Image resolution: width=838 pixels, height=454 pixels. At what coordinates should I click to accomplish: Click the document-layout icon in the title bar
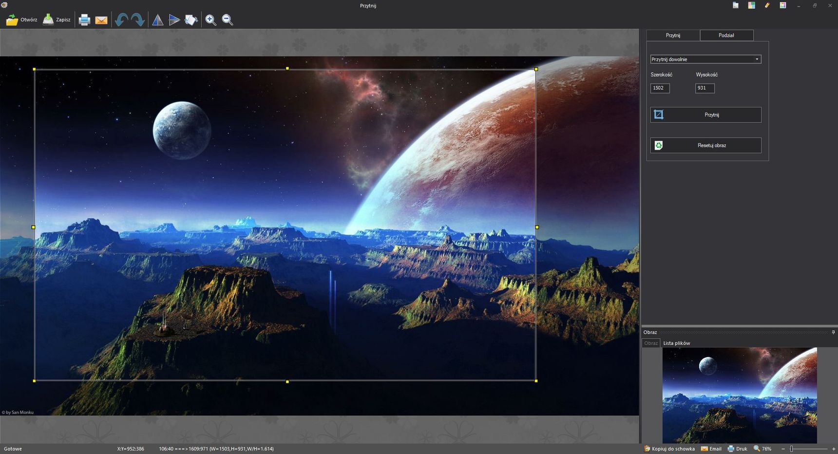coord(736,5)
